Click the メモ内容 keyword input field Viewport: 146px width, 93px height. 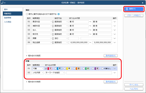coord(89,73)
